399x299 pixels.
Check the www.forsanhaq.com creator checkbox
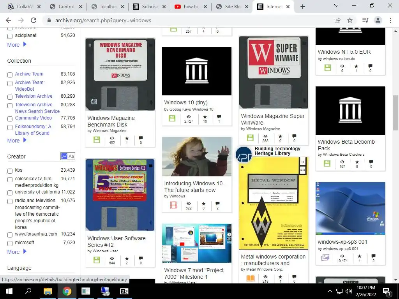10,235
